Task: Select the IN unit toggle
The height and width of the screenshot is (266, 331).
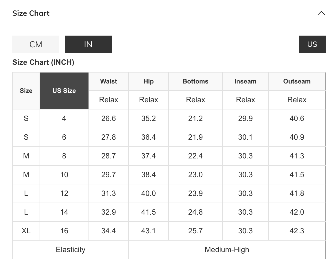Action: pyautogui.click(x=88, y=44)
